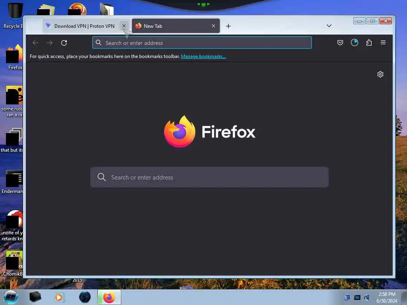Maximize the Firefox window
This screenshot has width=407, height=305.
point(372,21)
